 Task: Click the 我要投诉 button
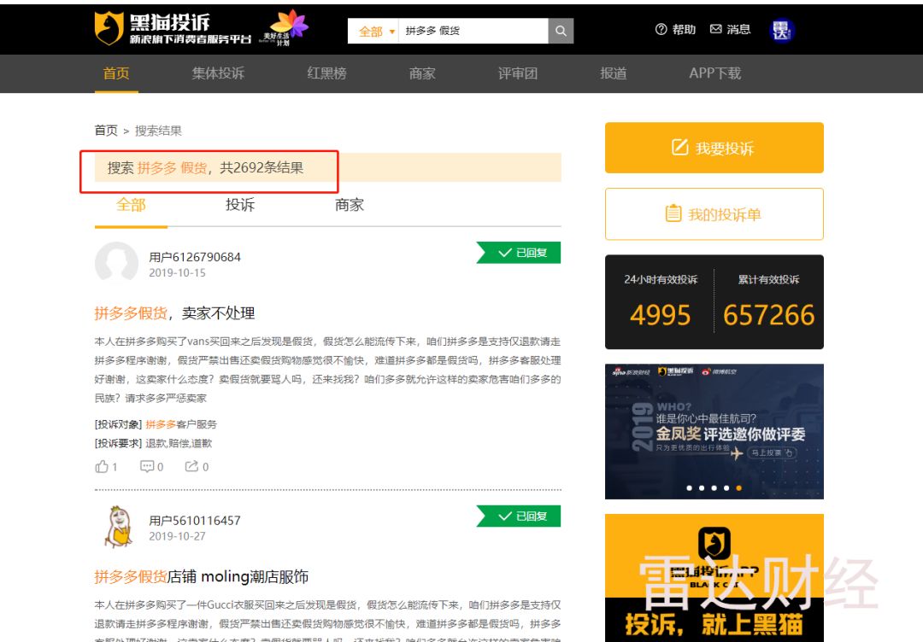pos(714,148)
